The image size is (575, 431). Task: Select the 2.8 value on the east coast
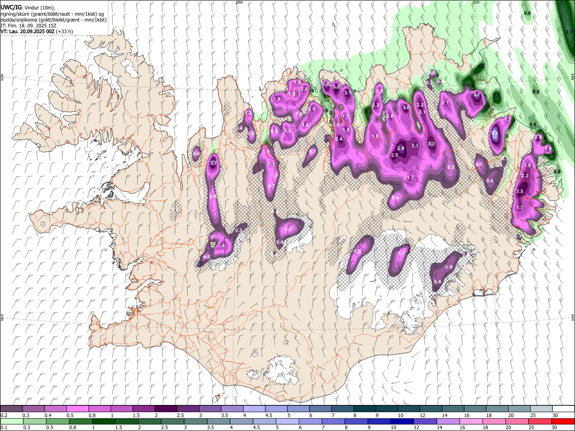(x=539, y=137)
